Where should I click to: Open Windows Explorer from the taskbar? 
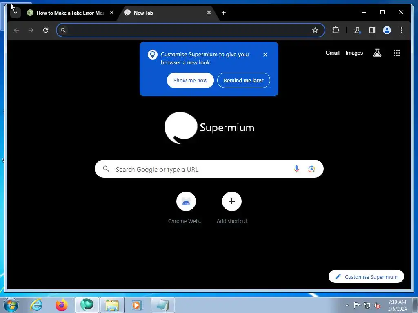tap(112, 305)
